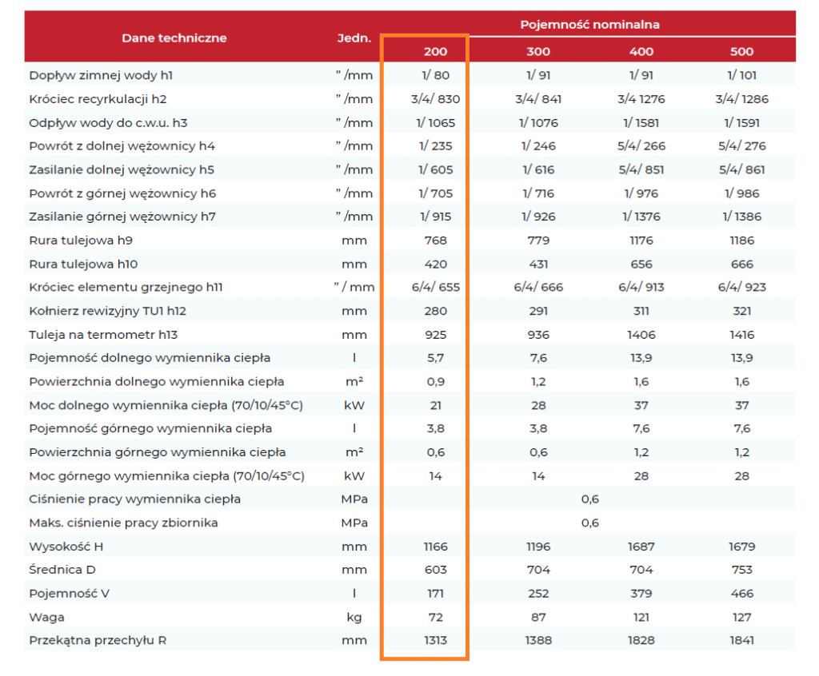The width and height of the screenshot is (819, 676).
Task: Select the 300 capacity column header
Action: [538, 51]
